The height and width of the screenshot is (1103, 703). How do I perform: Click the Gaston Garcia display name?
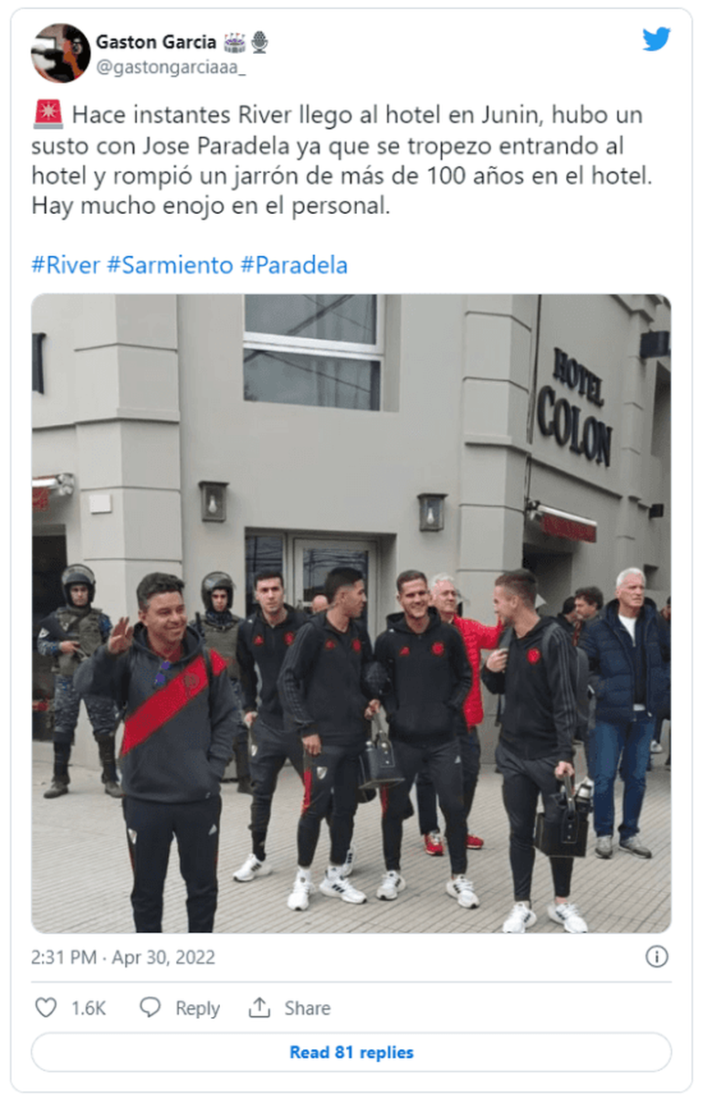(156, 42)
